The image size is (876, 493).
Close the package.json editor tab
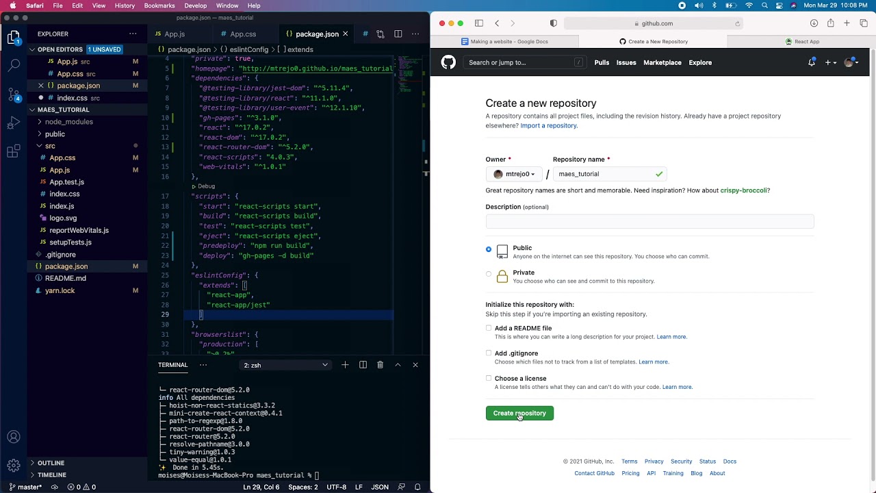point(346,34)
